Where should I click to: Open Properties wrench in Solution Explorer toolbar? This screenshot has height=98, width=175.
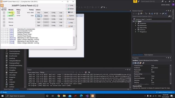pos(163,14)
